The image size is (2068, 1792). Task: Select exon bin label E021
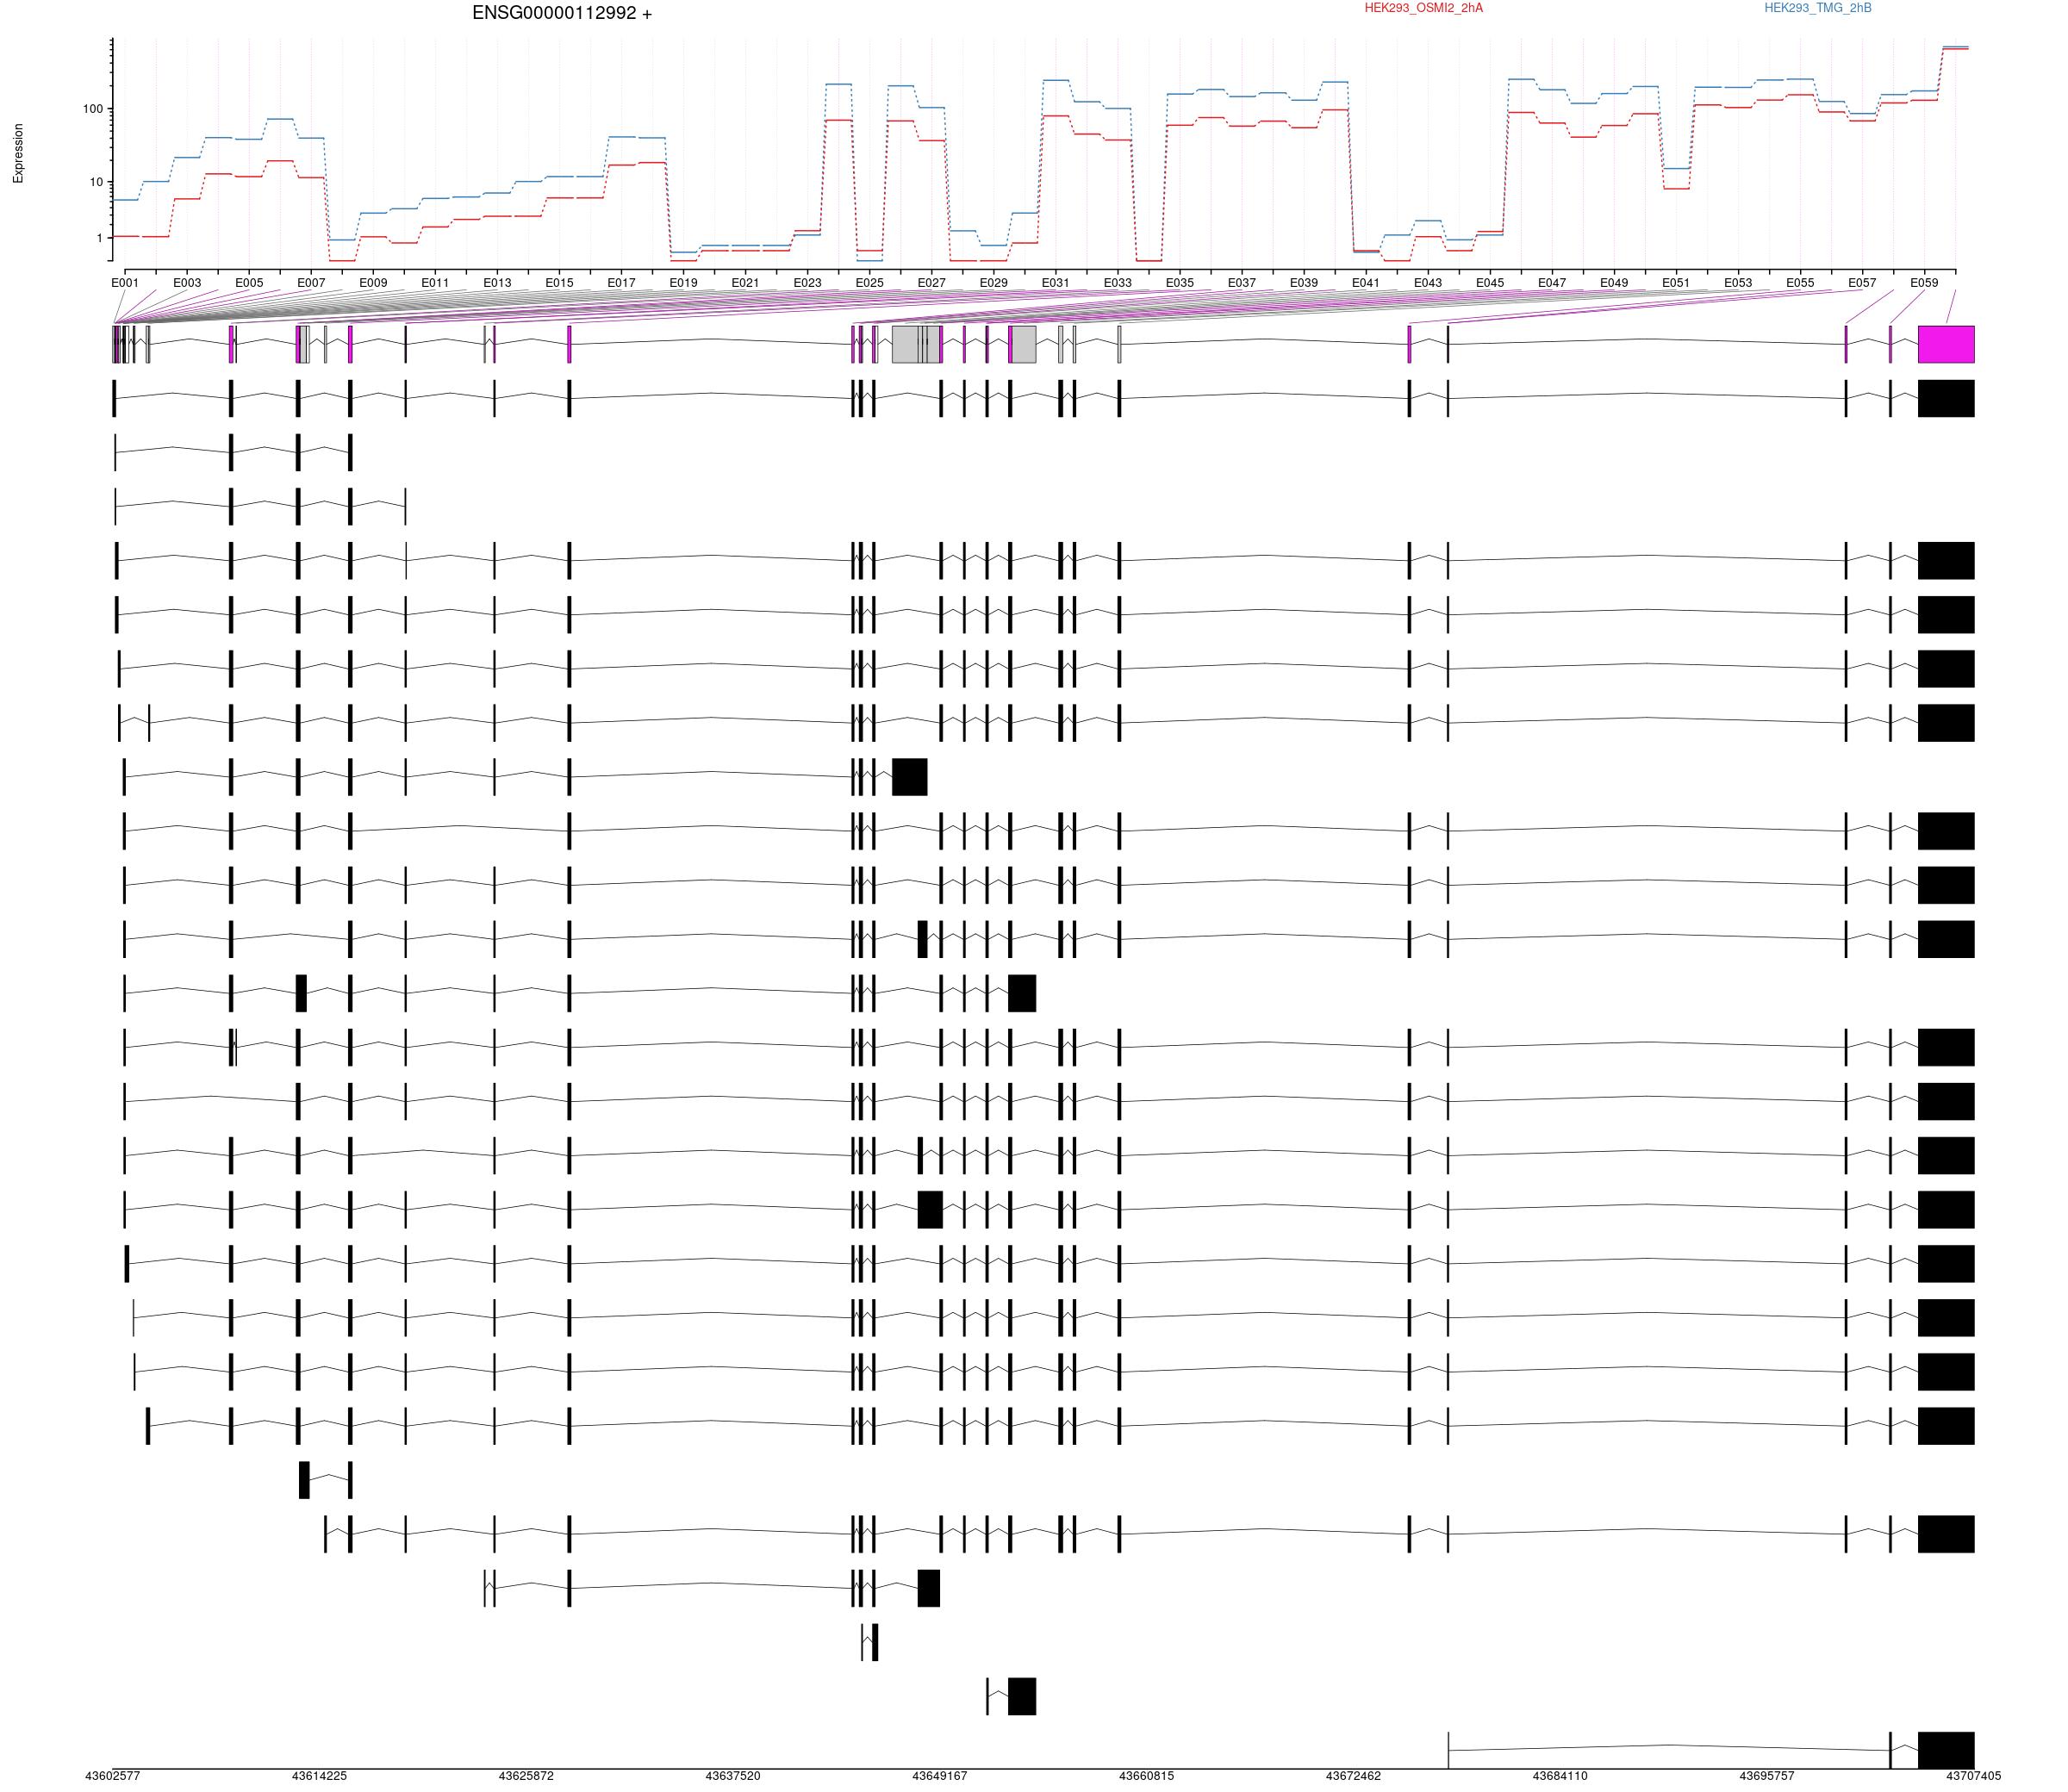point(745,283)
